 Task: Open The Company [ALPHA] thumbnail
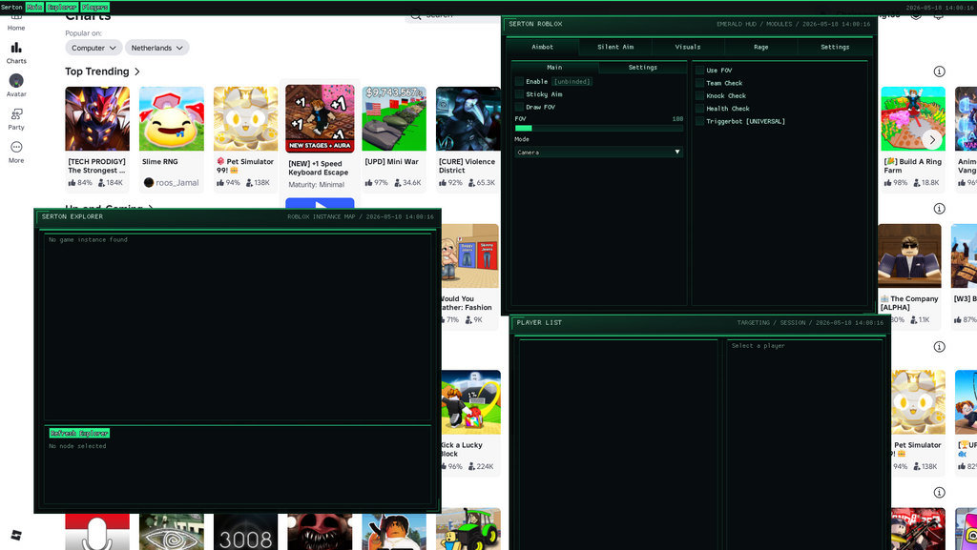(x=909, y=255)
